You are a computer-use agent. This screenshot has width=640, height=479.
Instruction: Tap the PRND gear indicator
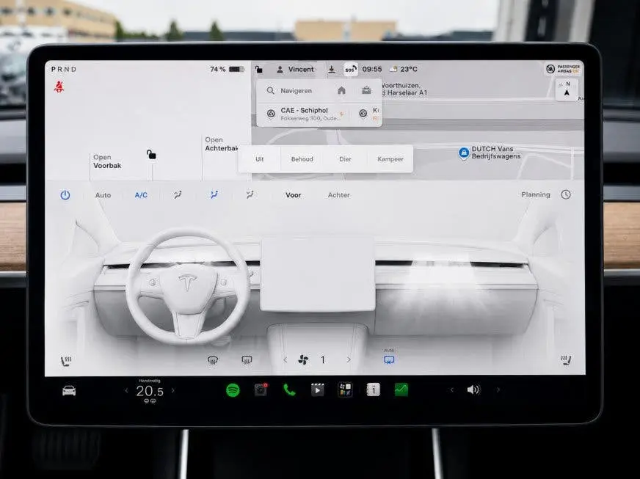[x=64, y=70]
